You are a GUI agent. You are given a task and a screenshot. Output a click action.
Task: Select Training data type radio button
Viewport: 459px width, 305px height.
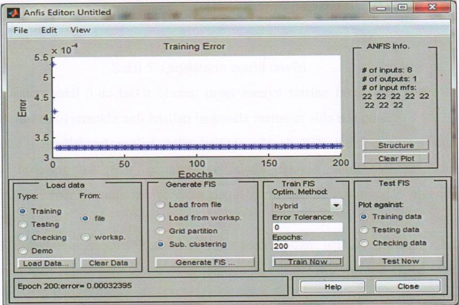pos(22,211)
